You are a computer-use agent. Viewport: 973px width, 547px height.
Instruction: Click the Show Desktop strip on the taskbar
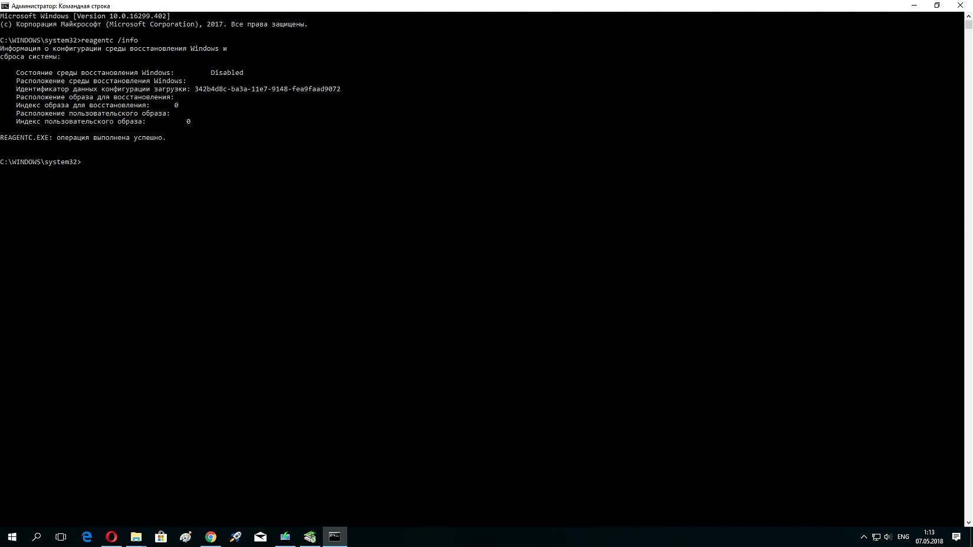click(971, 537)
